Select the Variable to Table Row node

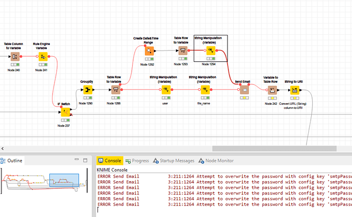pyautogui.click(x=272, y=90)
